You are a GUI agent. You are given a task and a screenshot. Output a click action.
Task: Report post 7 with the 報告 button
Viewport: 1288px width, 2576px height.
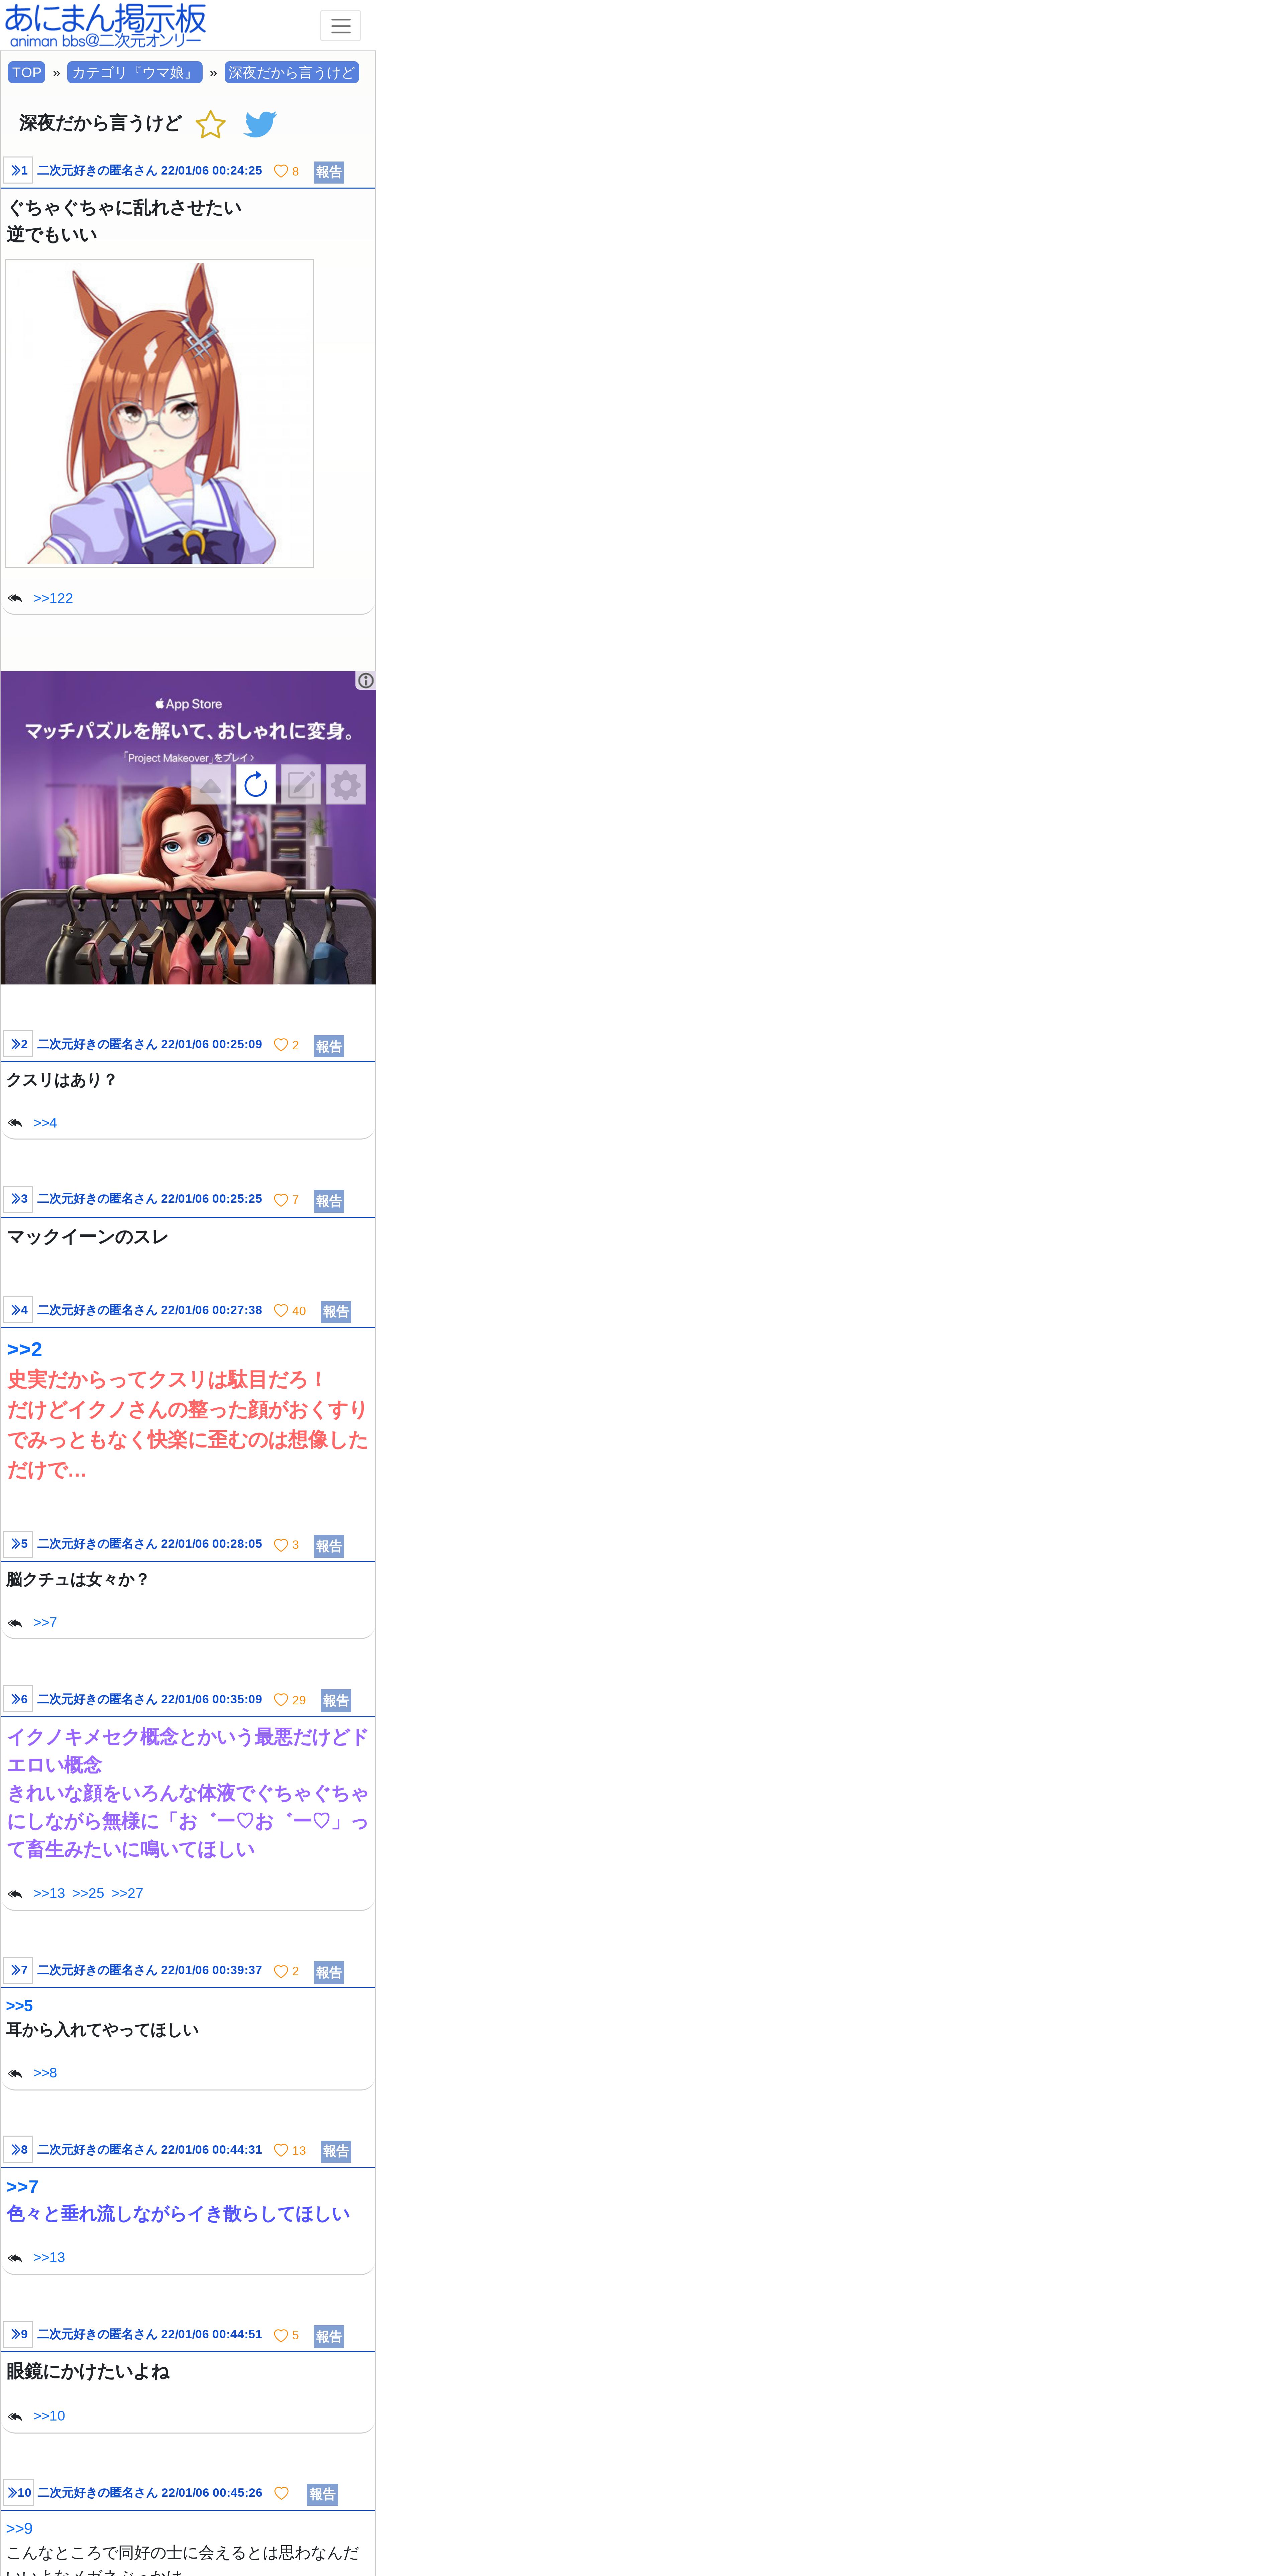(329, 1972)
